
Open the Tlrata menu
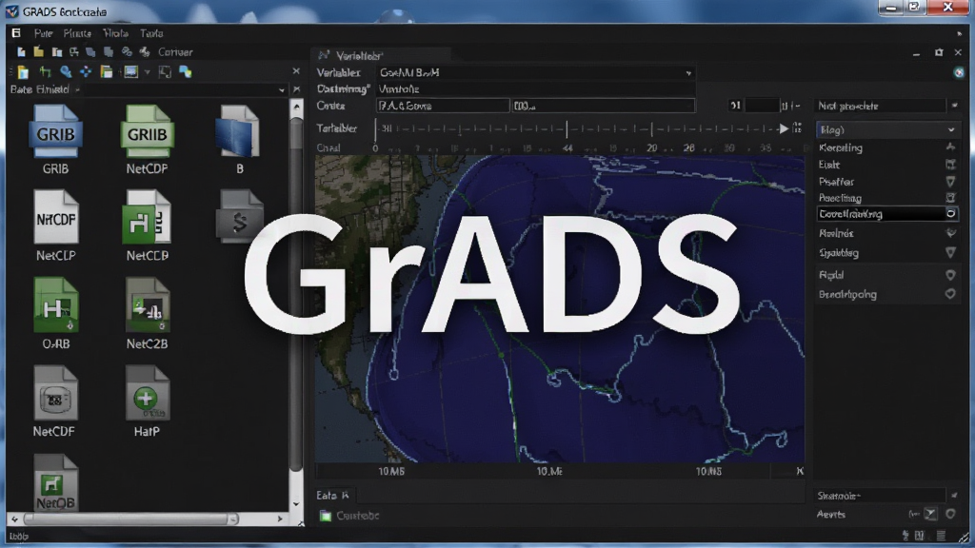tap(115, 33)
